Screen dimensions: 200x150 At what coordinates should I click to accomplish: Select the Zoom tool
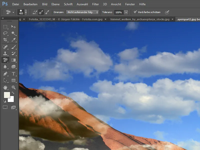click(13, 87)
